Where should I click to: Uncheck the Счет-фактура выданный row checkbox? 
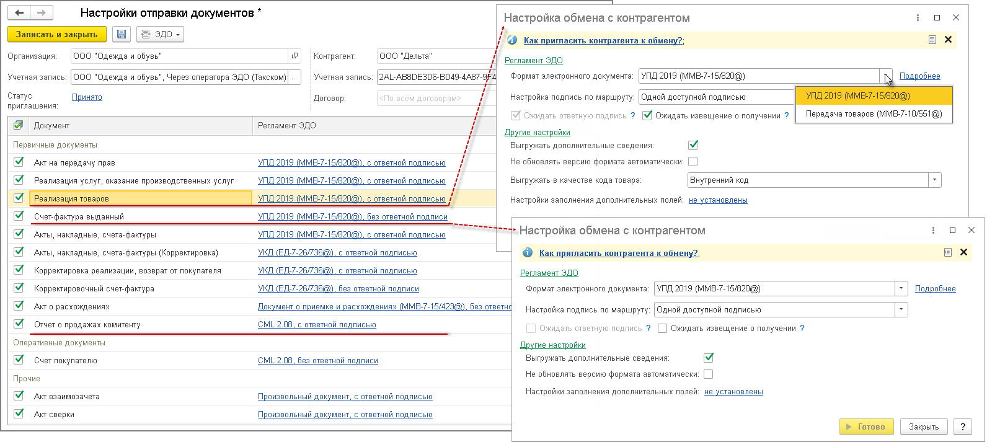(x=19, y=216)
